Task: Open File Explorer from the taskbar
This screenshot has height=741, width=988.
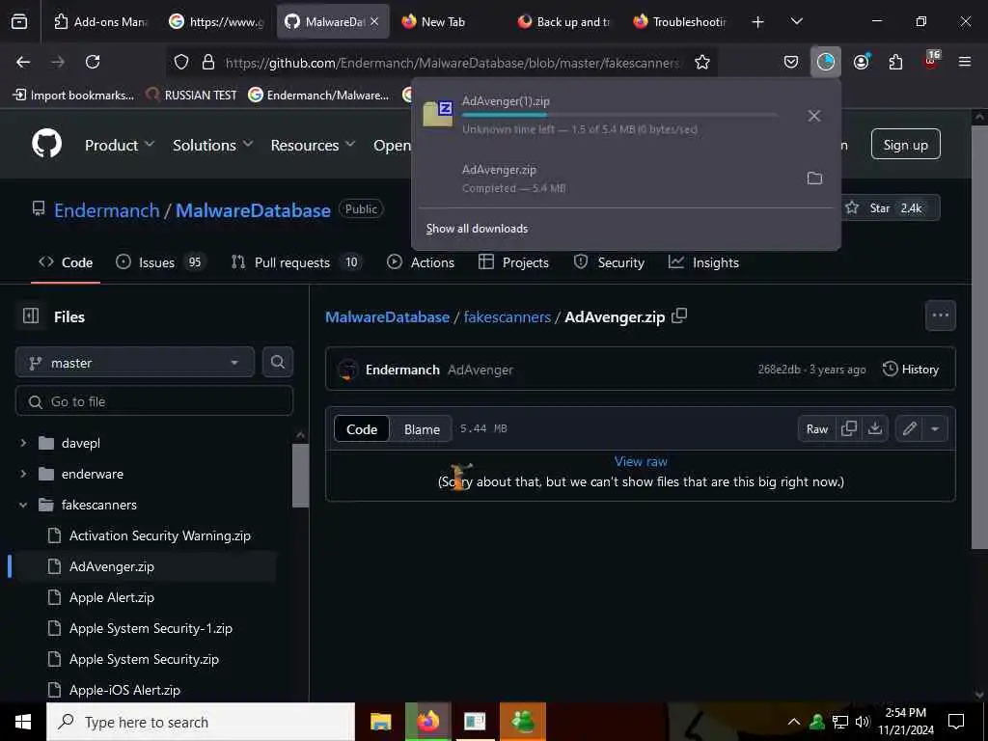Action: [x=380, y=722]
